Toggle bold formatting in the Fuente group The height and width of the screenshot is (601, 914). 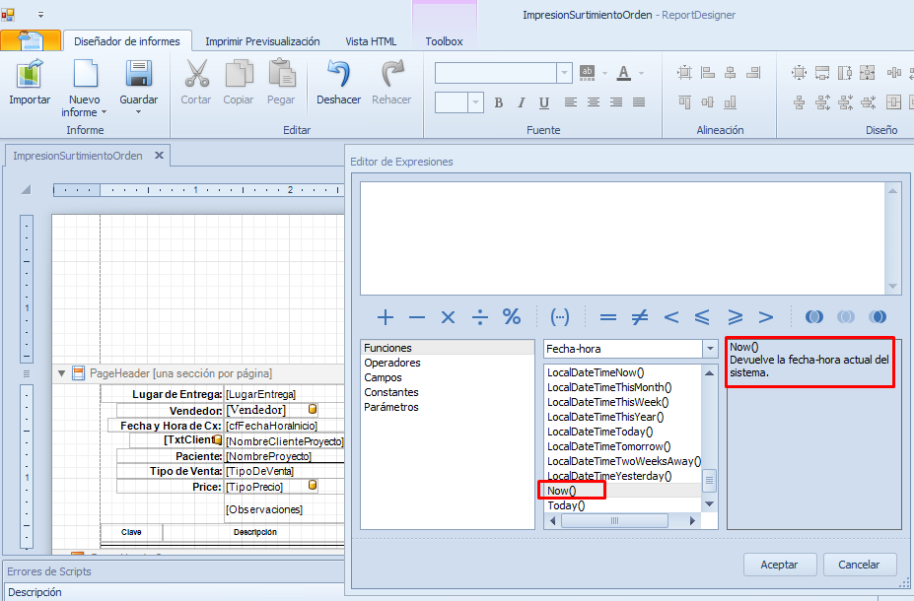499,102
